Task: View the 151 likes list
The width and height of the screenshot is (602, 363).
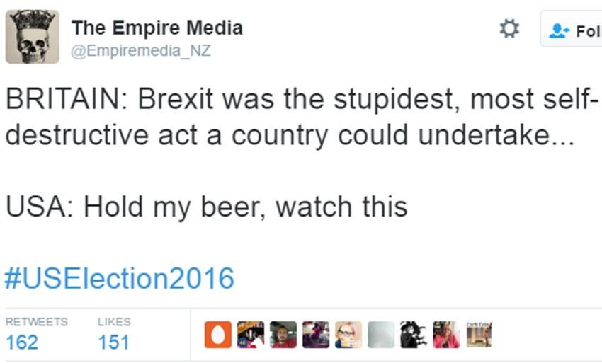Action: pos(113,342)
